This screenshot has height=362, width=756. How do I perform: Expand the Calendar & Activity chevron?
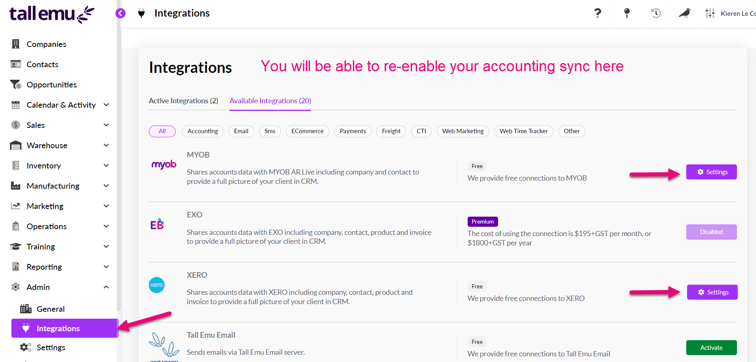click(x=106, y=104)
